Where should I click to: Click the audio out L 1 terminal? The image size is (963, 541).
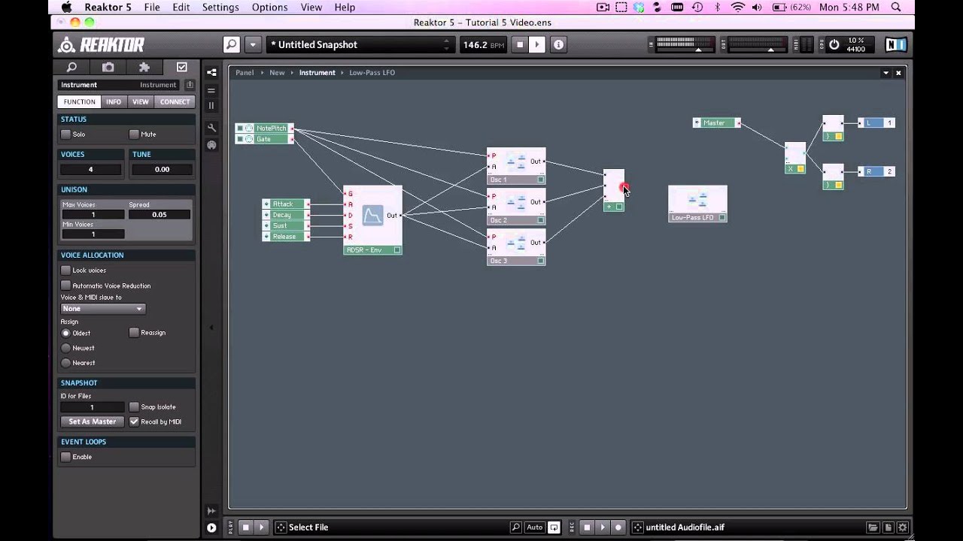pyautogui.click(x=876, y=122)
